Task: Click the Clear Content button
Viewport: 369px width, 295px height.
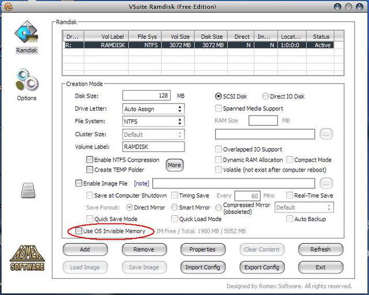Action: pyautogui.click(x=262, y=249)
